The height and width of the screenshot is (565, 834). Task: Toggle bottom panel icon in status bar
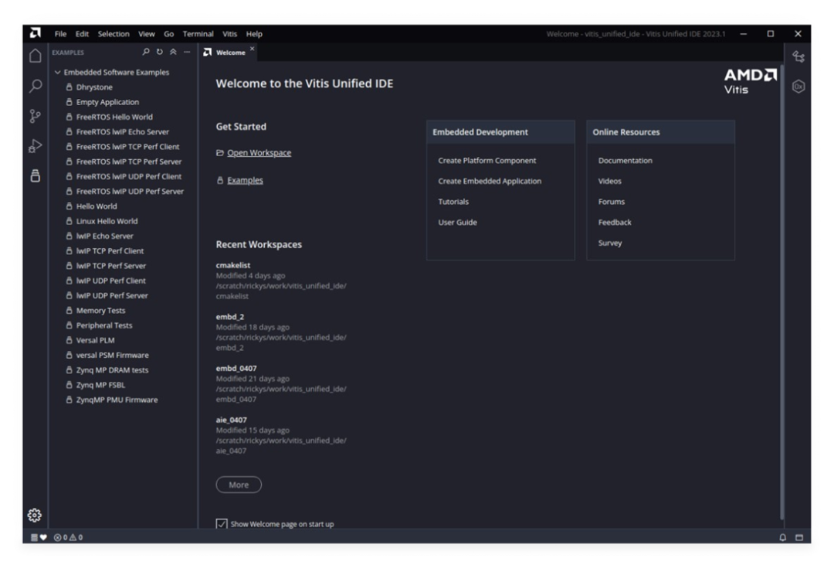pos(799,537)
